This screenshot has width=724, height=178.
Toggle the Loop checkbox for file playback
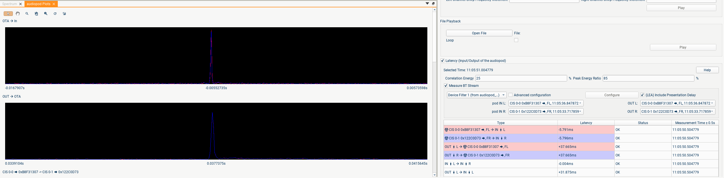(x=516, y=40)
